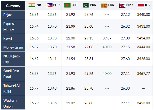
Task: Click the Philippines flag icon
Action: pyautogui.click(x=49, y=5)
